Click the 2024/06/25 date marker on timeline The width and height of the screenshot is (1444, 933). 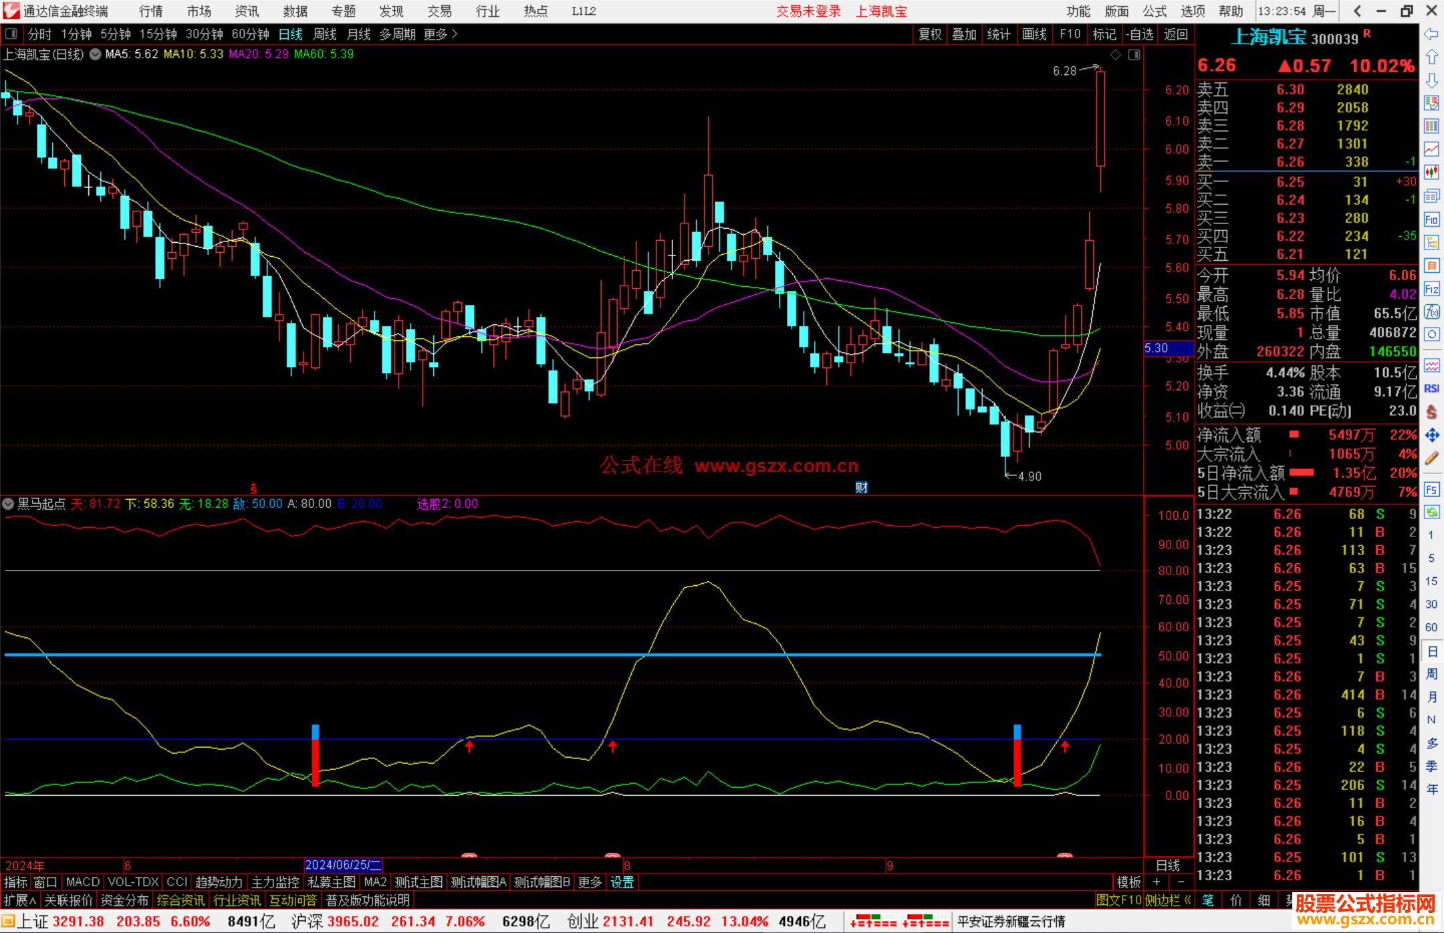[343, 865]
